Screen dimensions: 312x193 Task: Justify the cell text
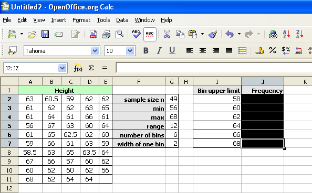pyautogui.click(x=229, y=51)
